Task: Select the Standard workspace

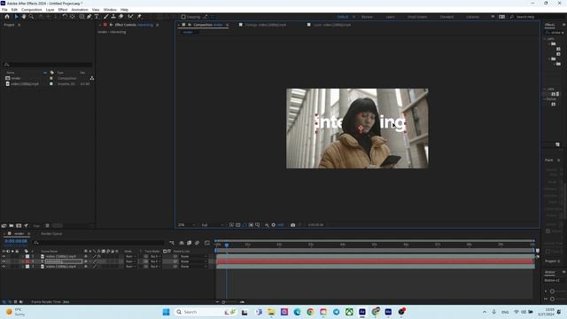Action: (x=447, y=17)
